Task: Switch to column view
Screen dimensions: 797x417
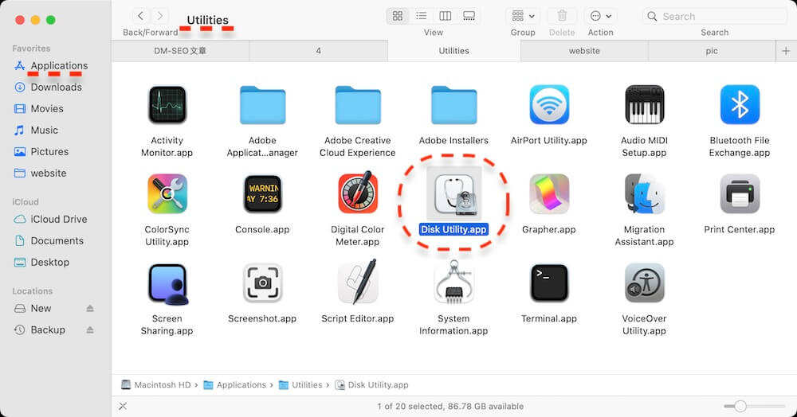Action: click(446, 16)
